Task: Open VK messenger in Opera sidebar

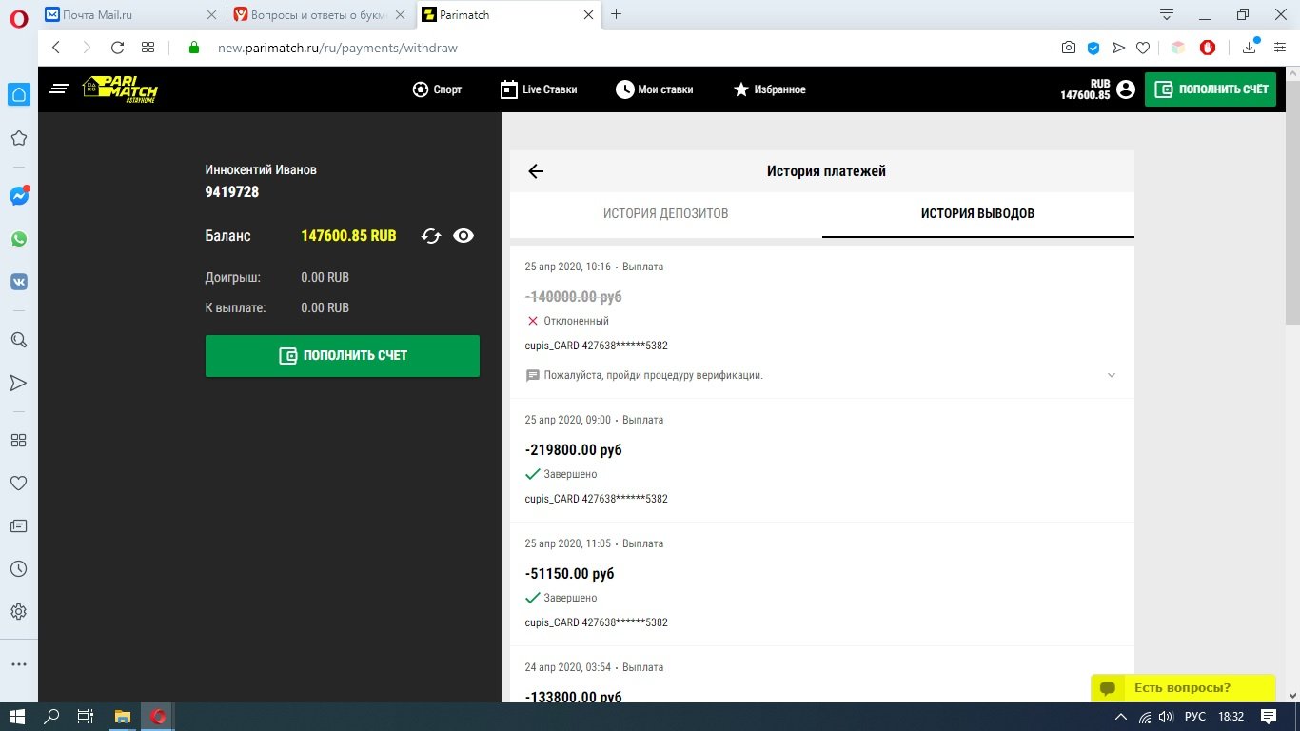Action: (x=18, y=282)
